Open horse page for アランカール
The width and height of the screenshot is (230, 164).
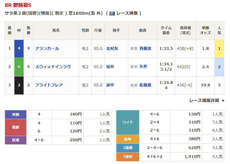point(47,48)
